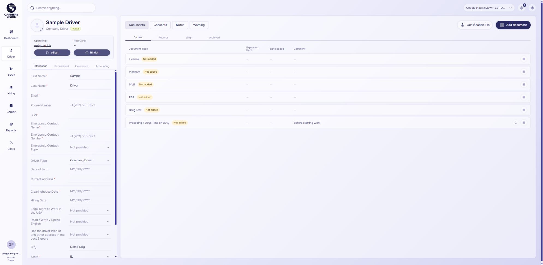
Task: Open the Accounting profile tab
Action: pyautogui.click(x=102, y=66)
